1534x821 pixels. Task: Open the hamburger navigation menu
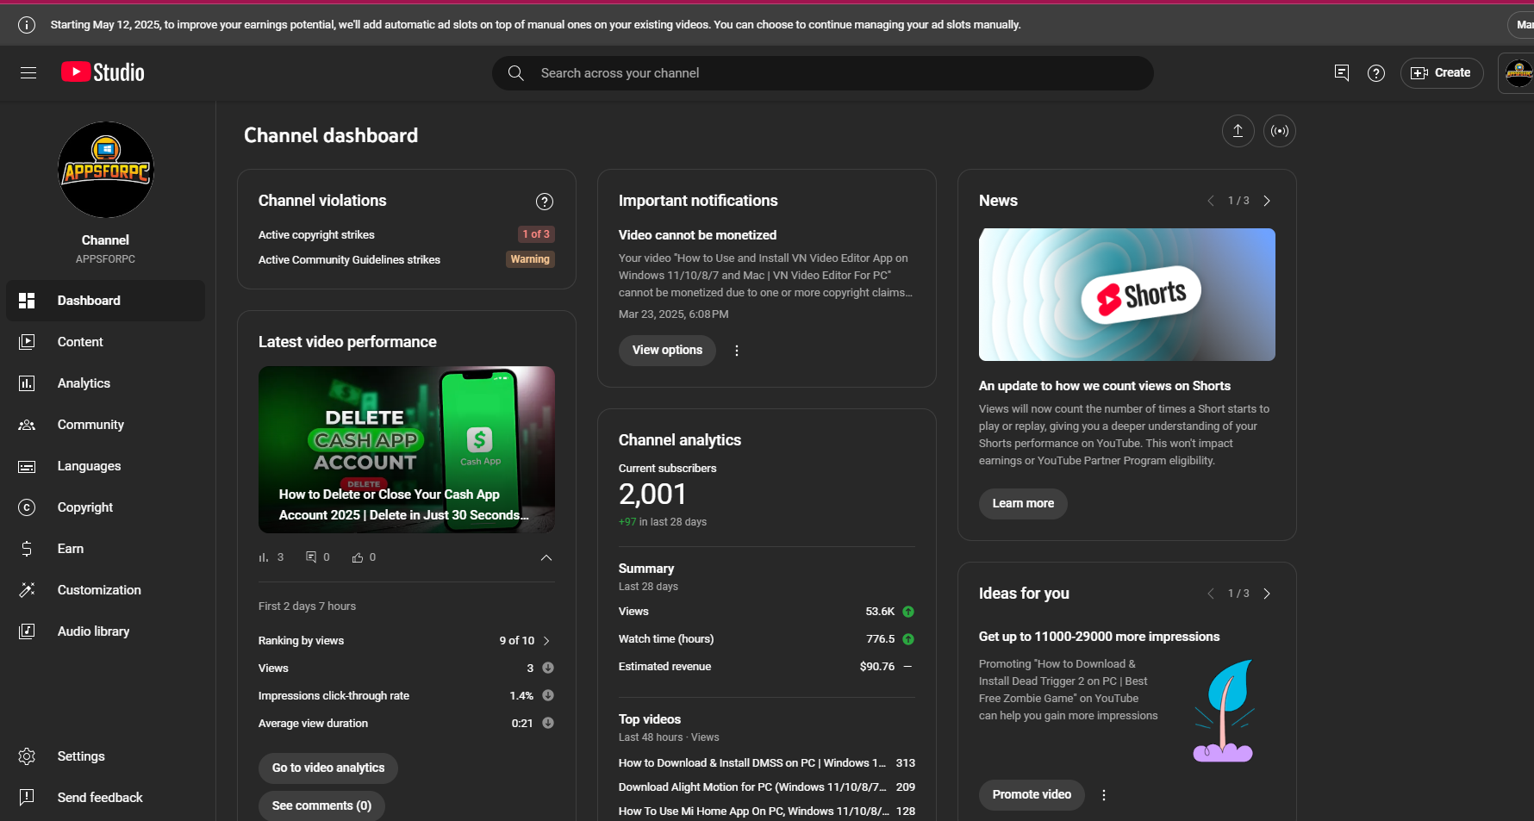tap(28, 73)
